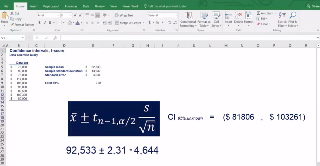The image size is (320, 166).
Task: Open Conditional Formatting
Action: pyautogui.click(x=188, y=20)
